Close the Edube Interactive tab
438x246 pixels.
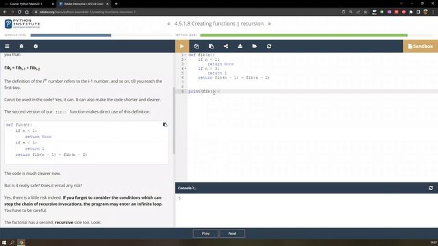click(x=107, y=4)
